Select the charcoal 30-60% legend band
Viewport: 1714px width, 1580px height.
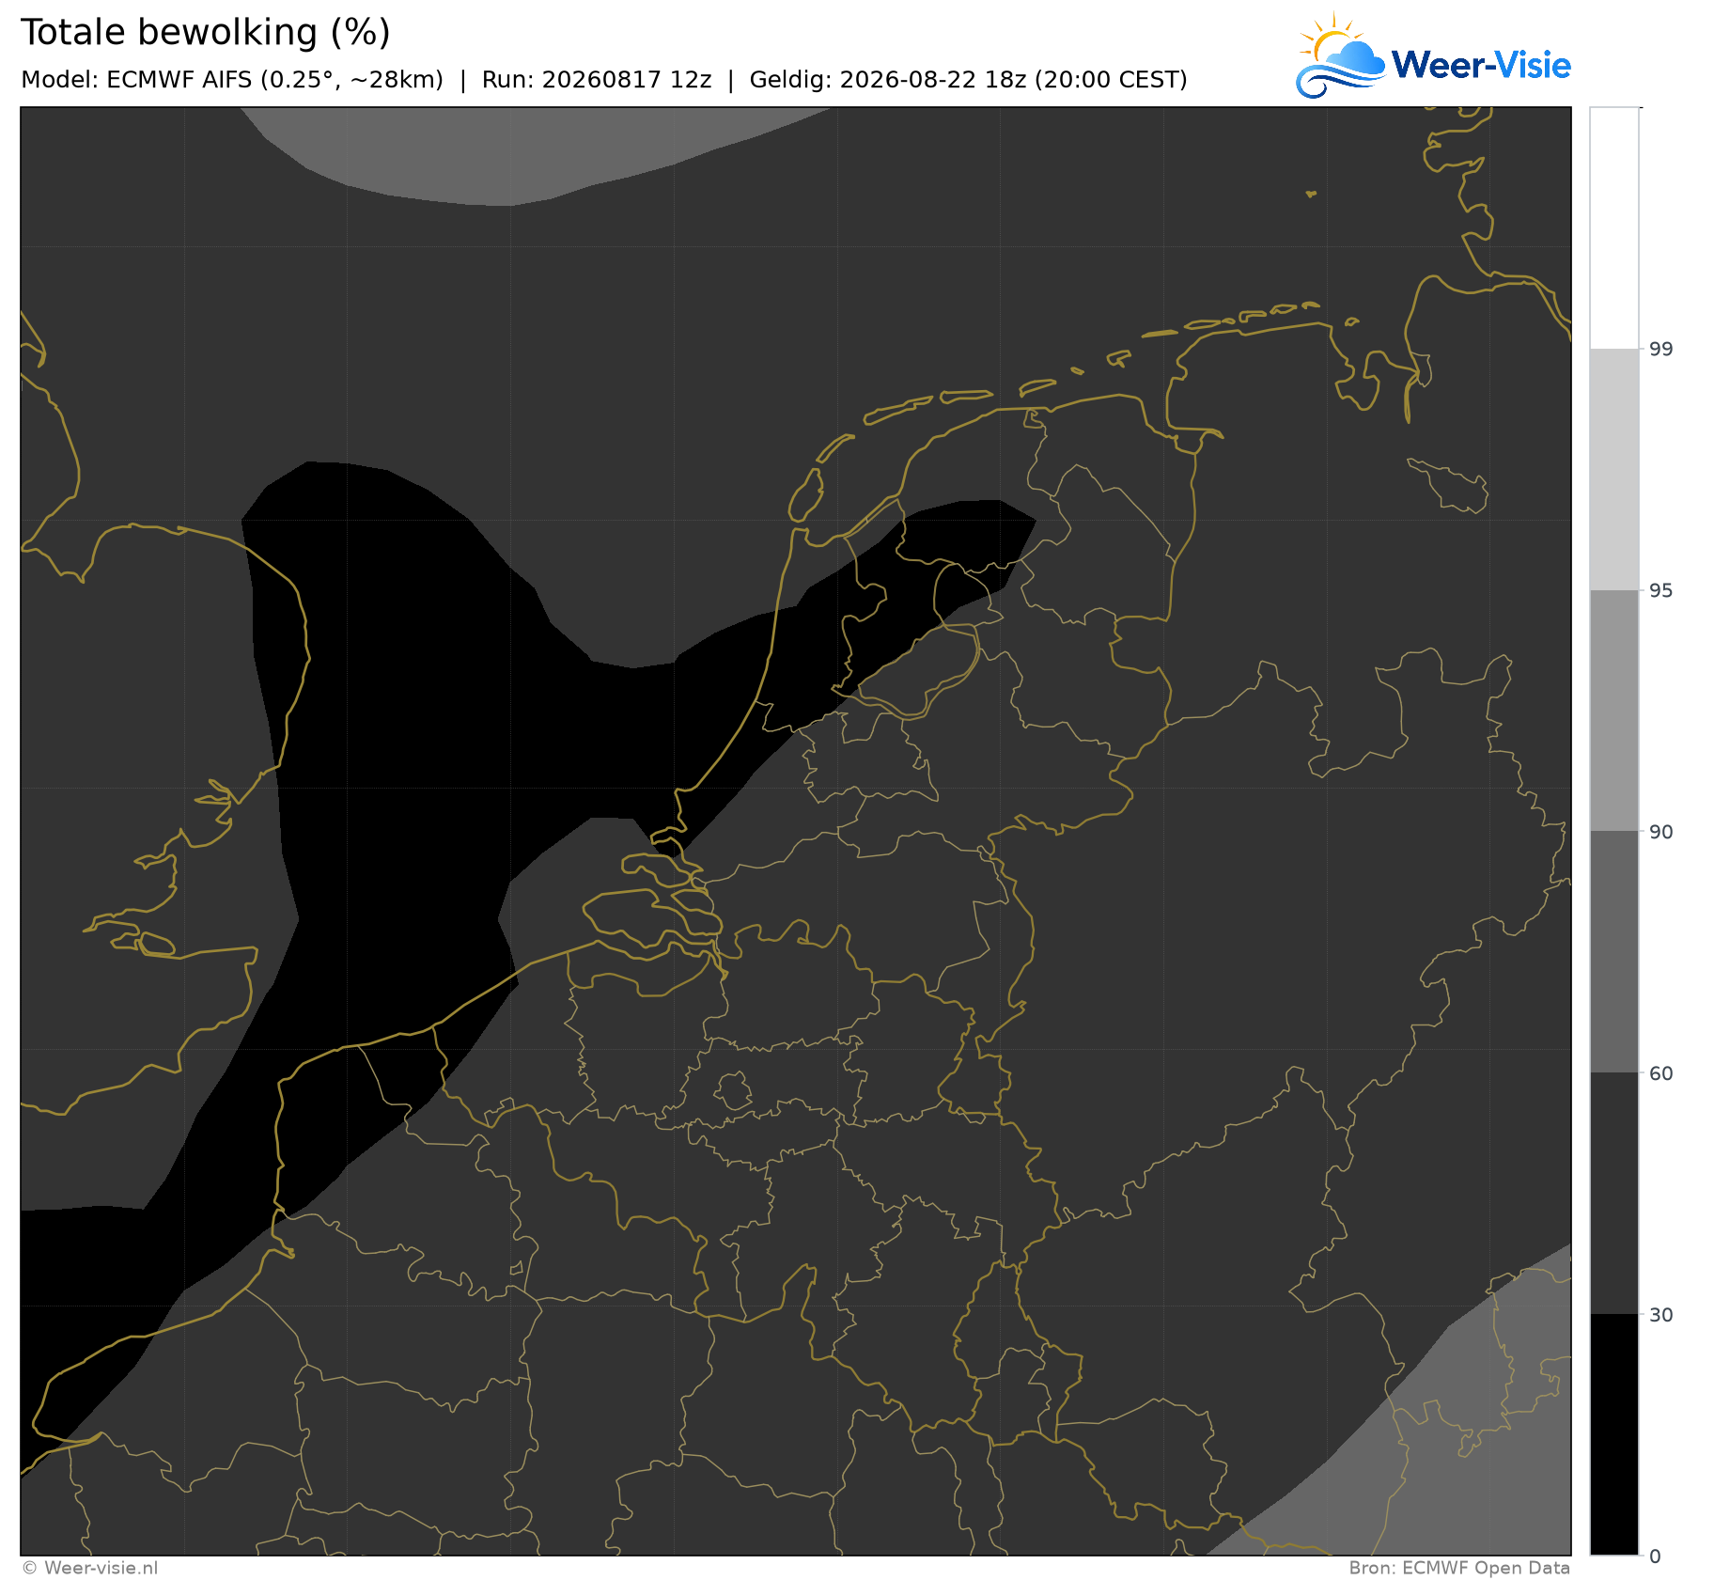click(x=1614, y=1194)
